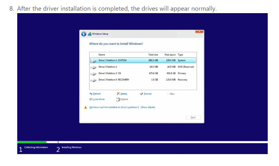This screenshot has height=166, width=279.
Task: Click the Refresh arrows icon
Action: pyautogui.click(x=91, y=94)
